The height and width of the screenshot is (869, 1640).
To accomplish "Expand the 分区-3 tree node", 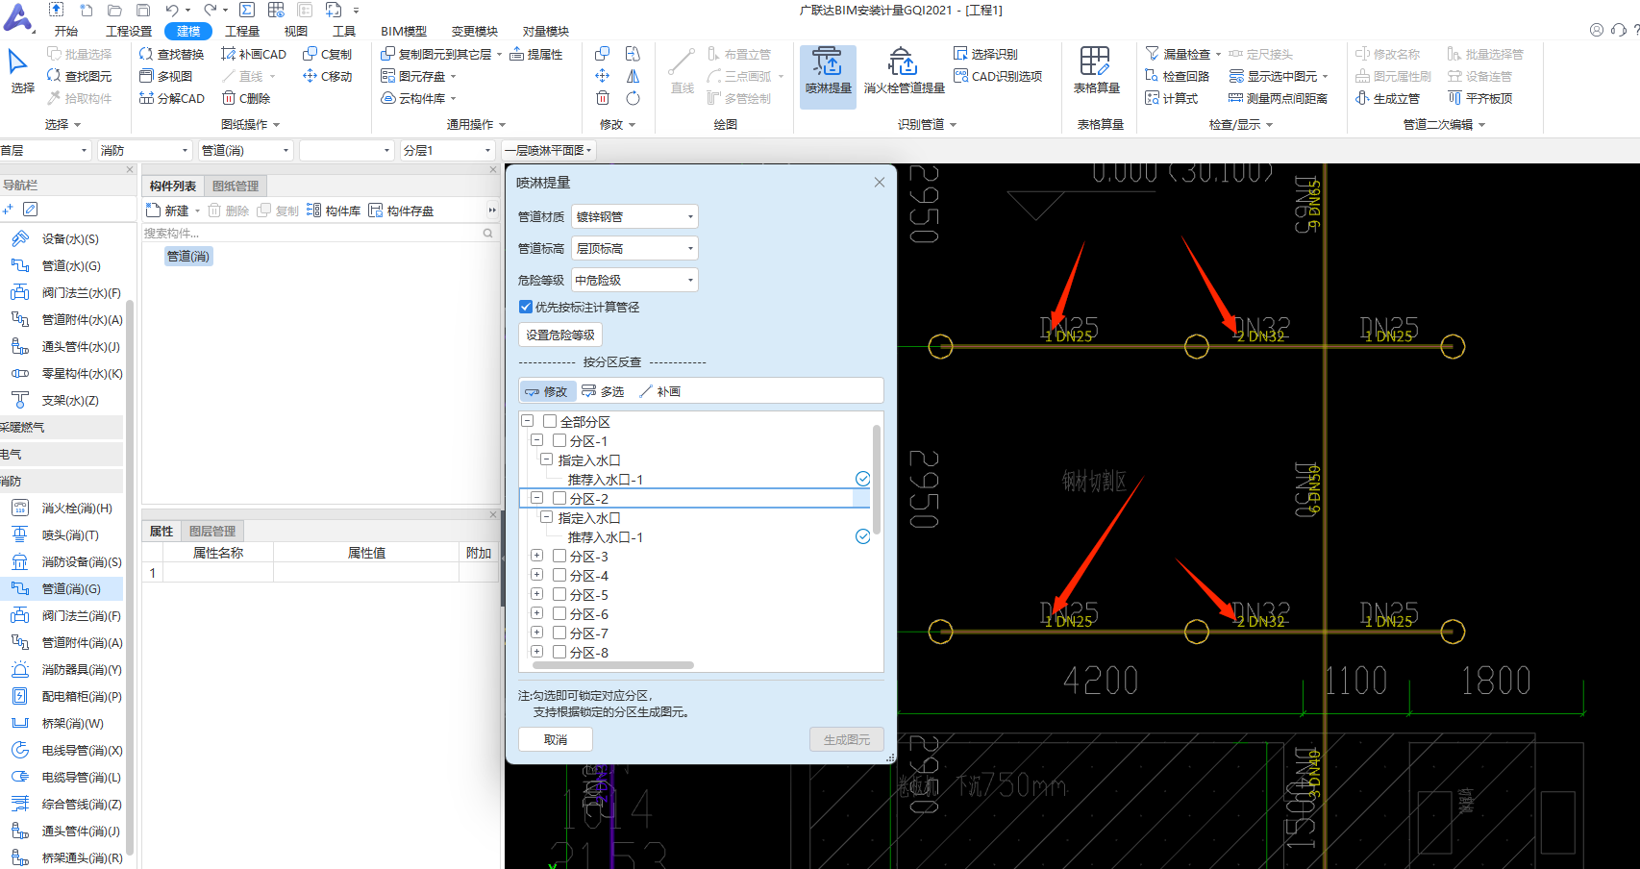I will coord(536,556).
